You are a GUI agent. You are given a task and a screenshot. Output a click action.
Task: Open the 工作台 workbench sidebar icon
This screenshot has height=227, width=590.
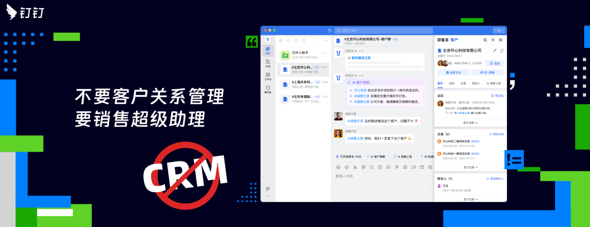(x=268, y=76)
